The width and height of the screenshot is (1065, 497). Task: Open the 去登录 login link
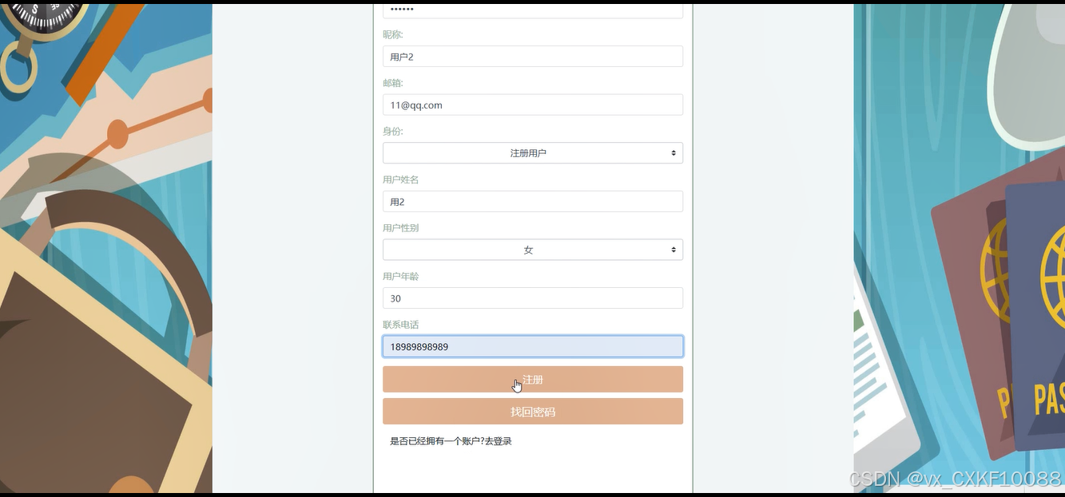coord(499,441)
